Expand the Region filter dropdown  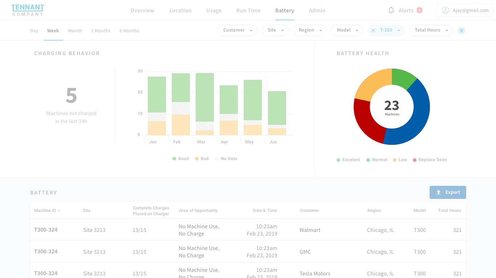pyautogui.click(x=310, y=30)
